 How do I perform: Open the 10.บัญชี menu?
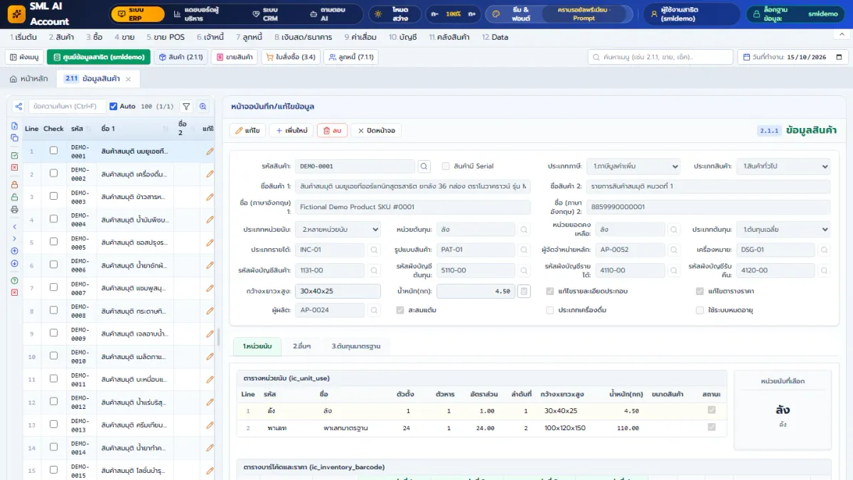click(403, 37)
